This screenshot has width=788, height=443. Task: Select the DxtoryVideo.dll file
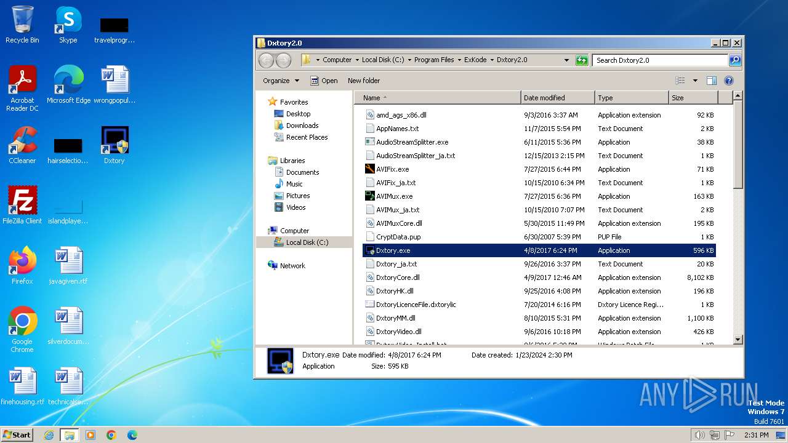coord(399,332)
